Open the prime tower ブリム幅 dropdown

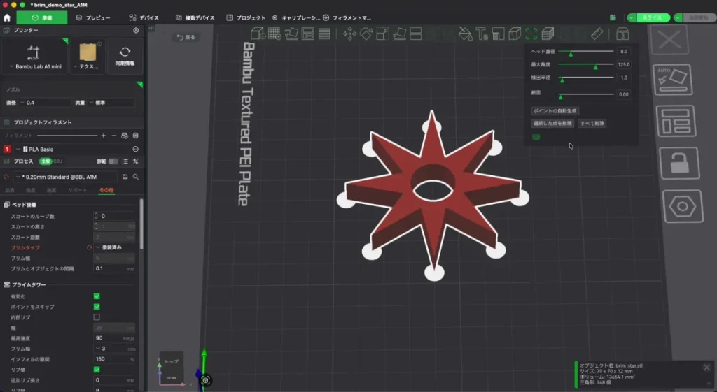pos(114,349)
